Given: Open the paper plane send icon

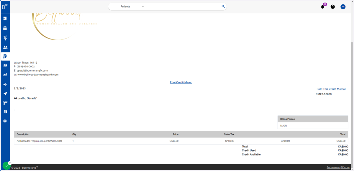Looking at the screenshot, I should [5, 94].
